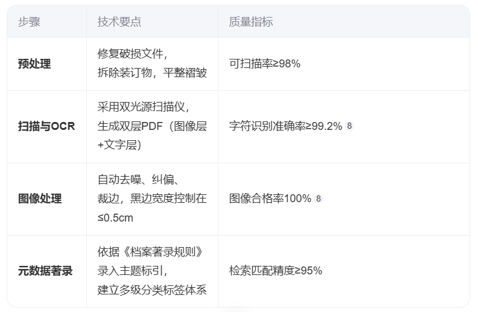Click the 可扫描率≥98% cell
Viewport: 478px width, 312px height.
264,64
